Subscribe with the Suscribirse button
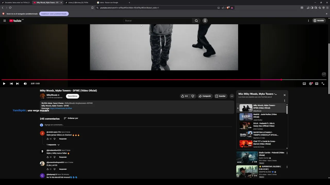Image resolution: width=330 pixels, height=185 pixels. 72,96
